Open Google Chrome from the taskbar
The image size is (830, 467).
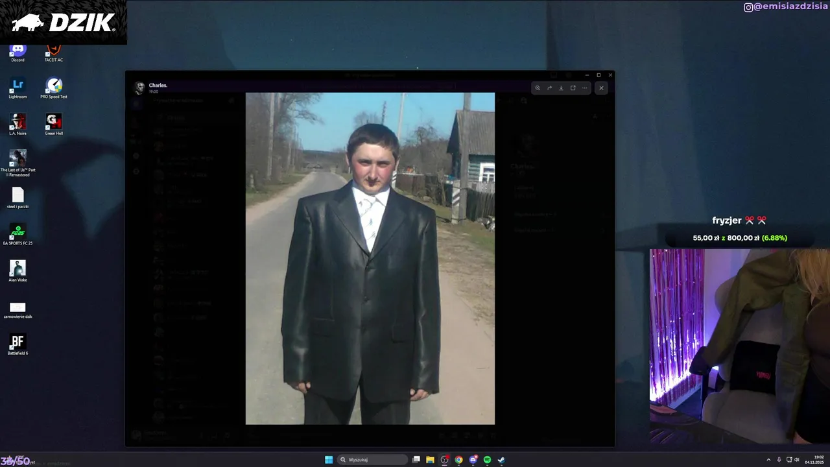click(x=458, y=460)
